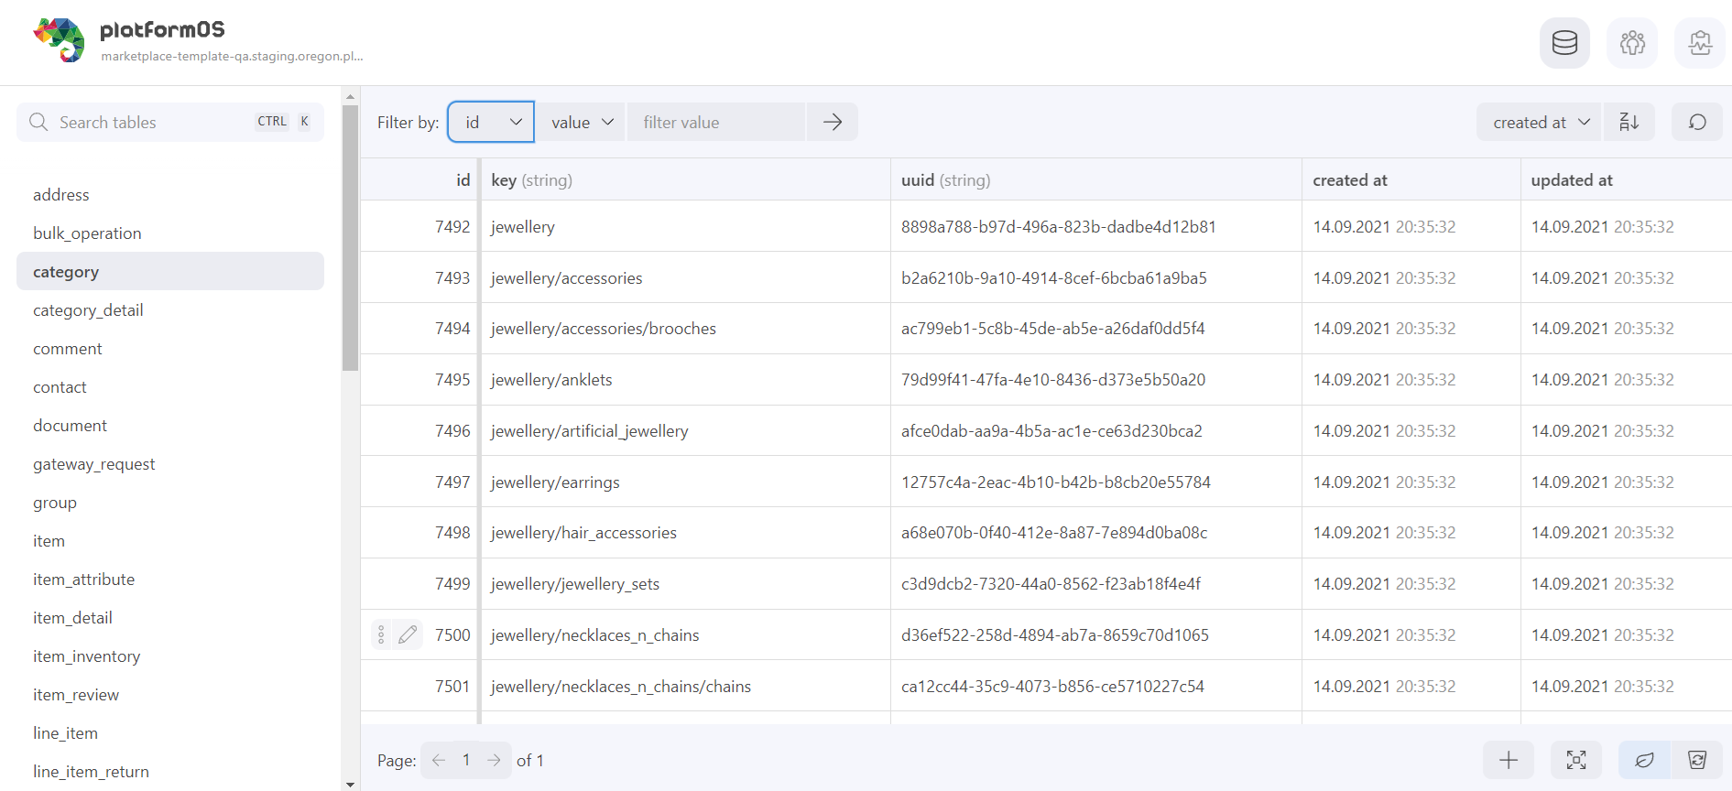Go to the next page arrow
This screenshot has height=791, width=1732.
click(495, 760)
